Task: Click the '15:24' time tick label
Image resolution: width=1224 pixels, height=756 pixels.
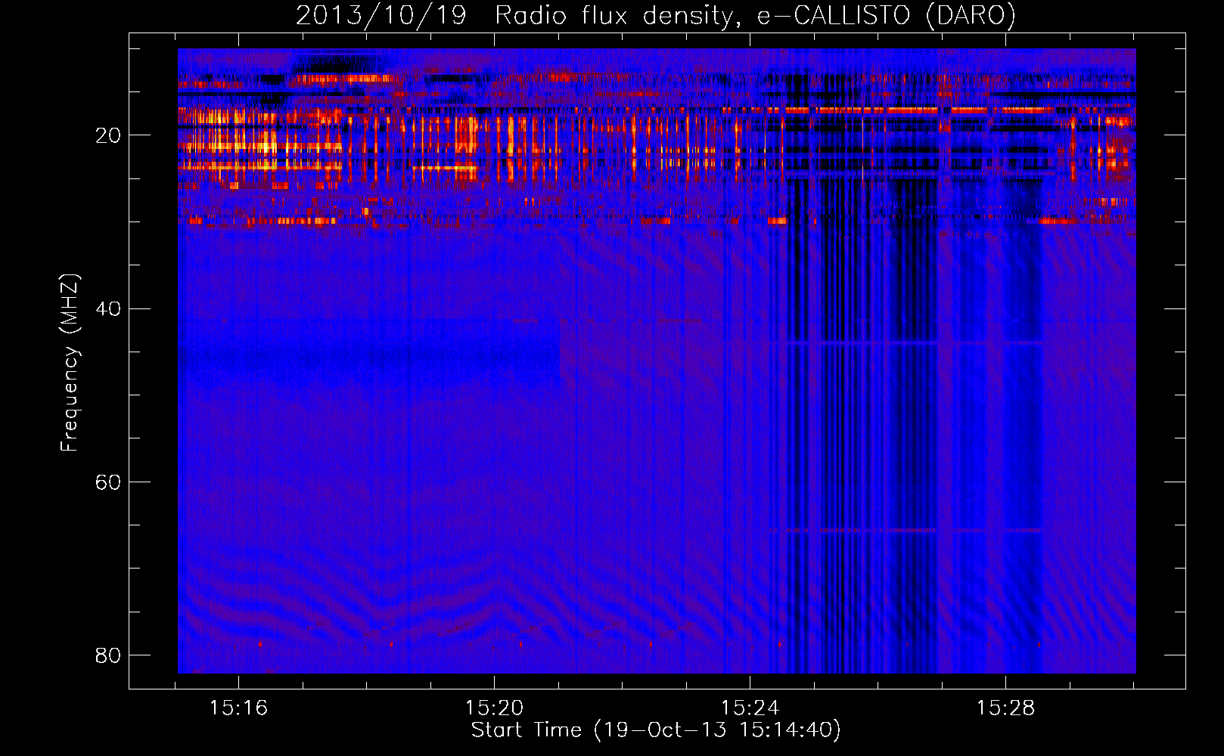Action: 750,708
